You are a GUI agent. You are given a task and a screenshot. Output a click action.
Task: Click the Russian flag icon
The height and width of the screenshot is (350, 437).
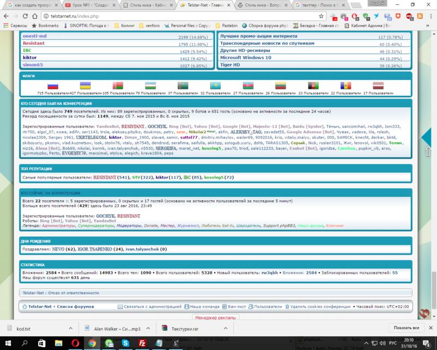pos(52,86)
